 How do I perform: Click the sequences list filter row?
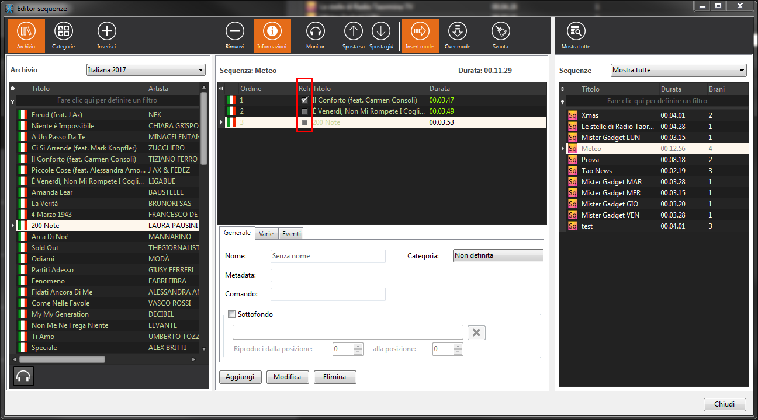657,101
